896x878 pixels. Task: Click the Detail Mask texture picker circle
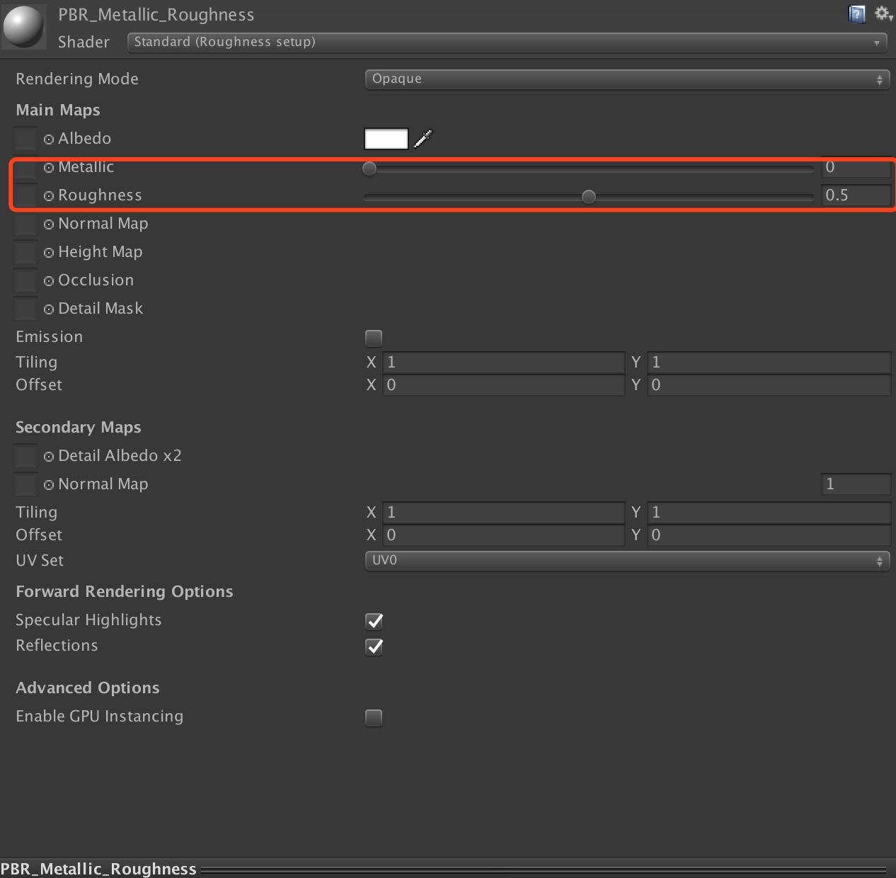[x=49, y=309]
